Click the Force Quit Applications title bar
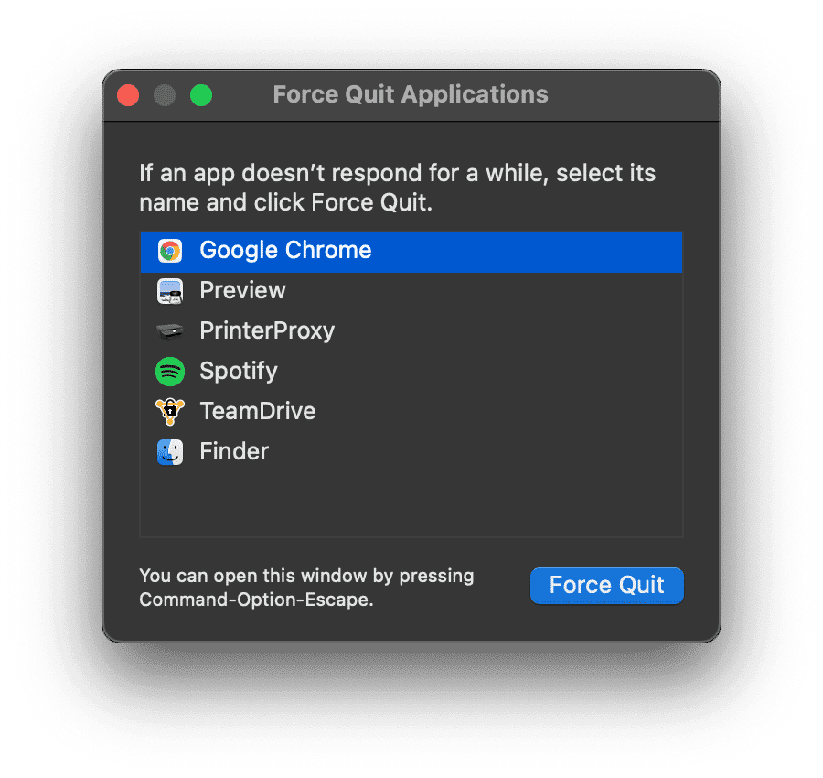823x778 pixels. pos(410,94)
